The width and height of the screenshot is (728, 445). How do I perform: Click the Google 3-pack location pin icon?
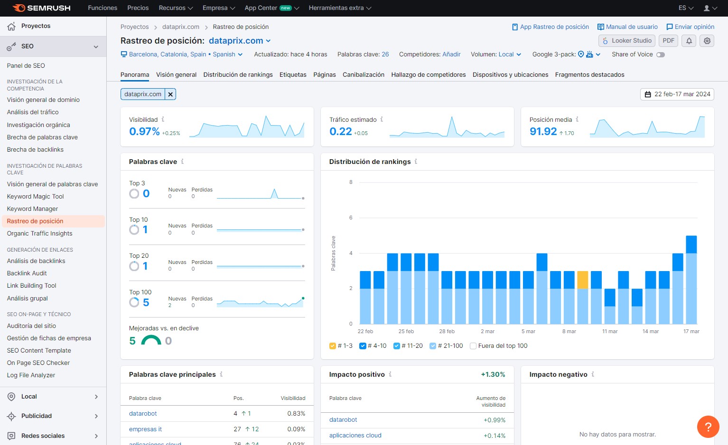tap(581, 54)
